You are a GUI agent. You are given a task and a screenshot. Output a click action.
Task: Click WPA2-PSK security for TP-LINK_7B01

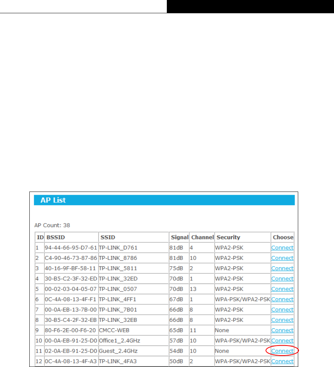(229, 309)
